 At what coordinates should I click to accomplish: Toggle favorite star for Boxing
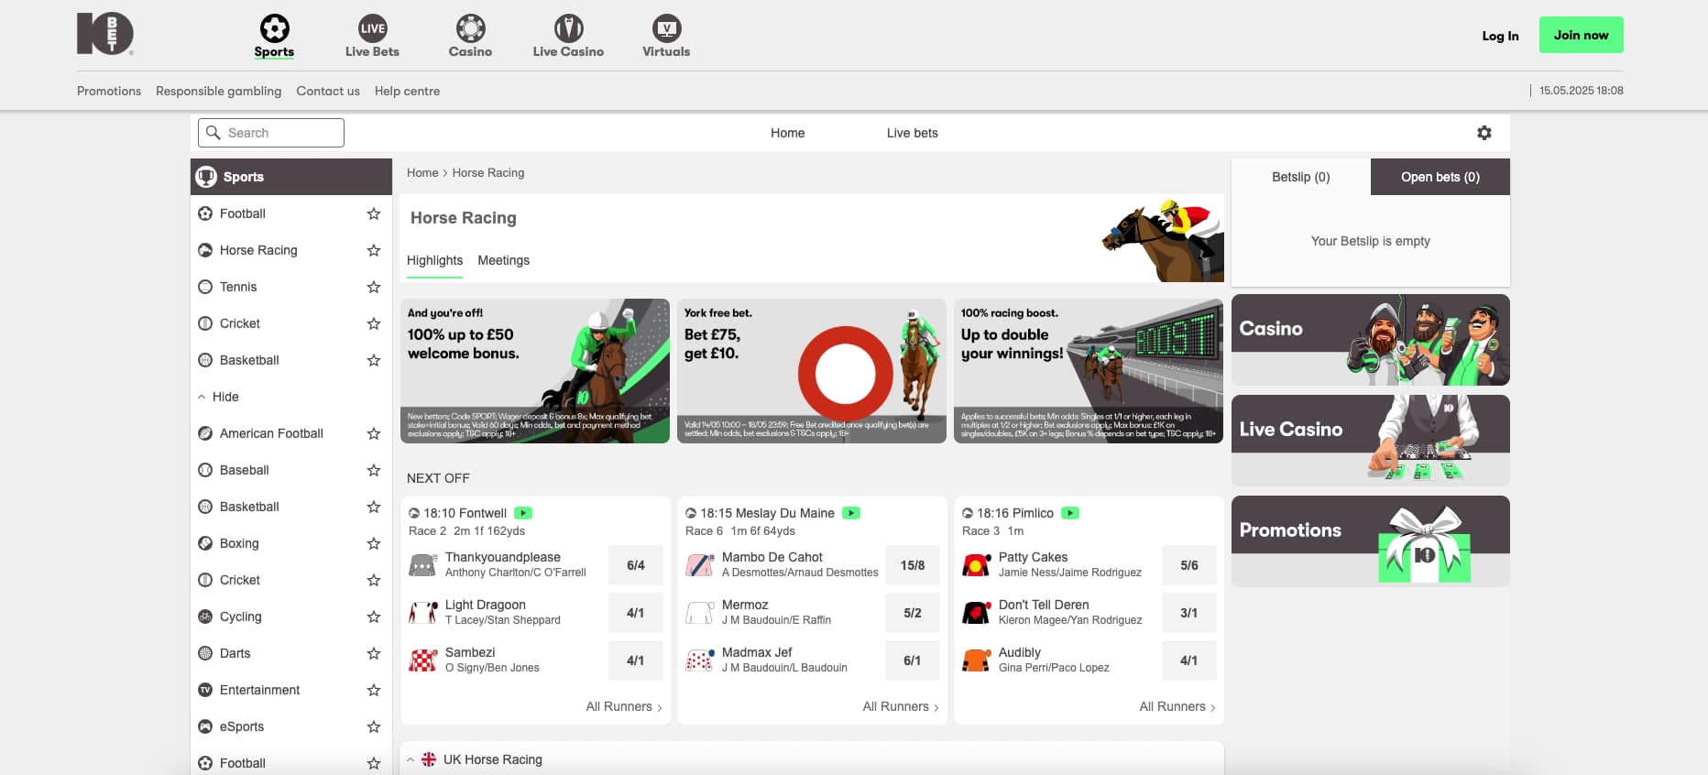click(374, 543)
